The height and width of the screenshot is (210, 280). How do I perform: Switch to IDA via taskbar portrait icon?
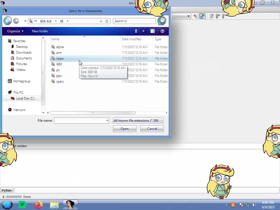point(70,205)
